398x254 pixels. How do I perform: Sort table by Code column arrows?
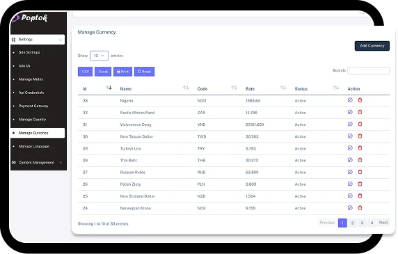234,88
